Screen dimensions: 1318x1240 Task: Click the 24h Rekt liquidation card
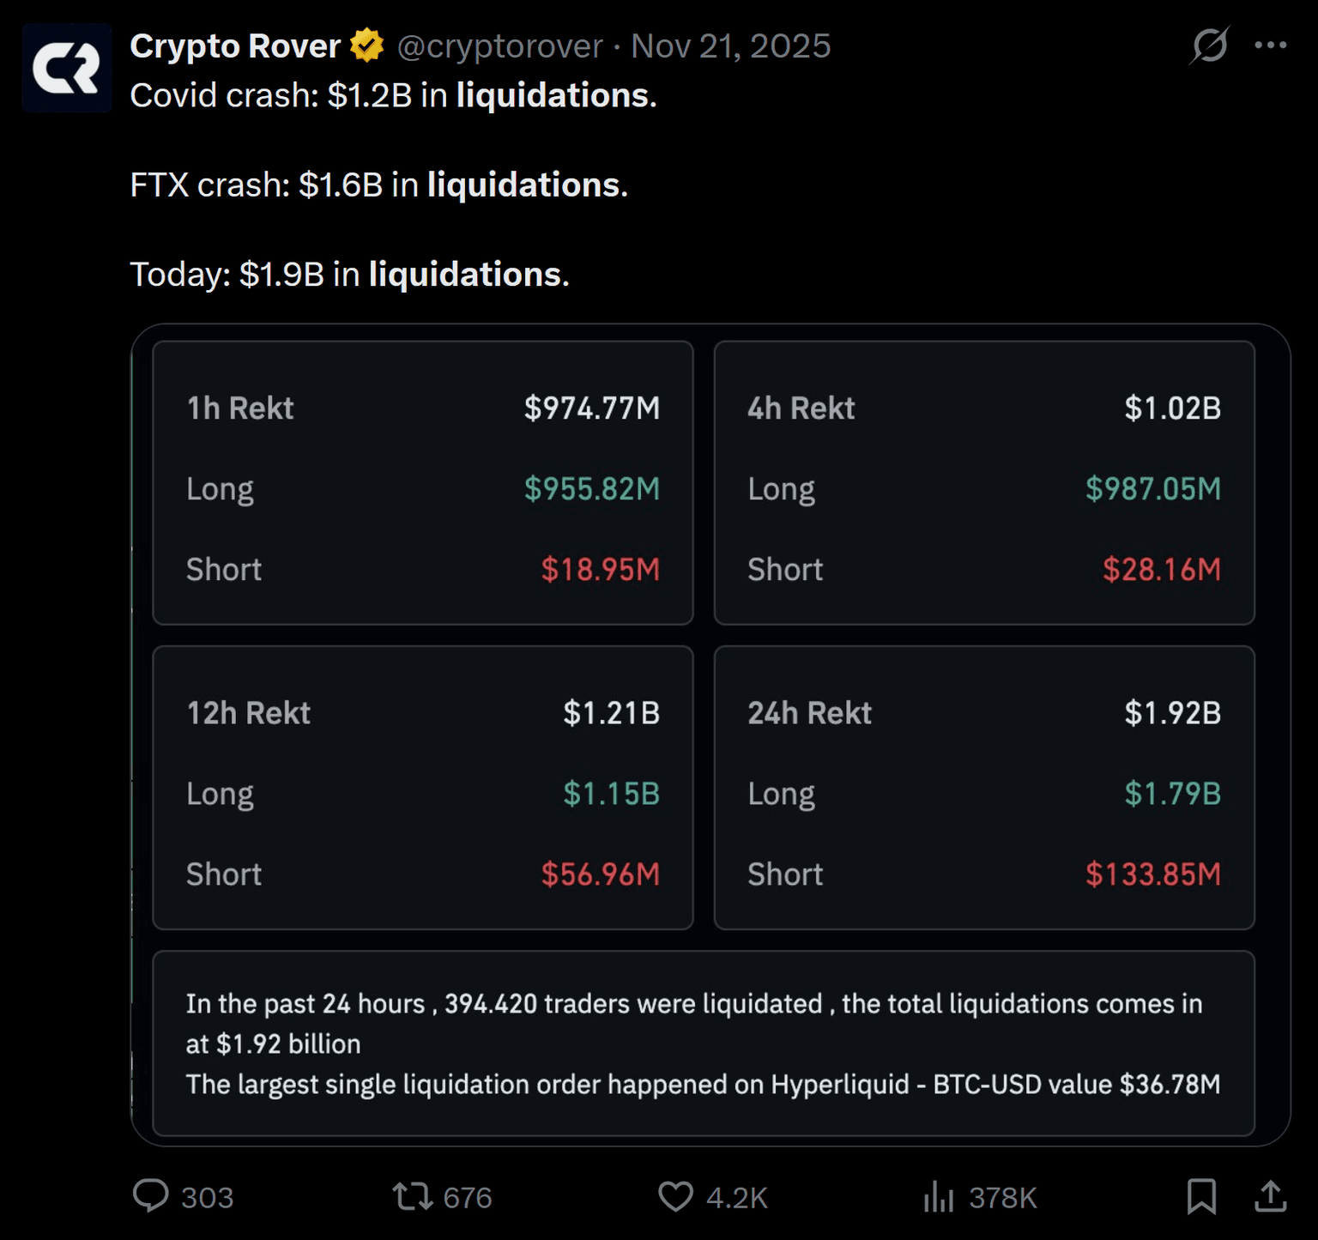pos(984,788)
